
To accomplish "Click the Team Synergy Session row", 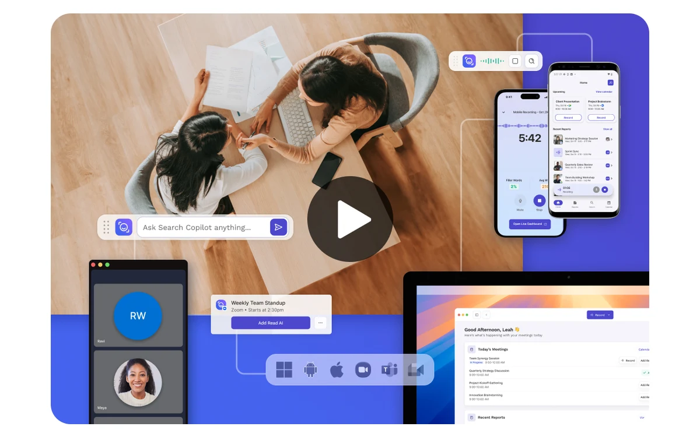I will point(558,360).
